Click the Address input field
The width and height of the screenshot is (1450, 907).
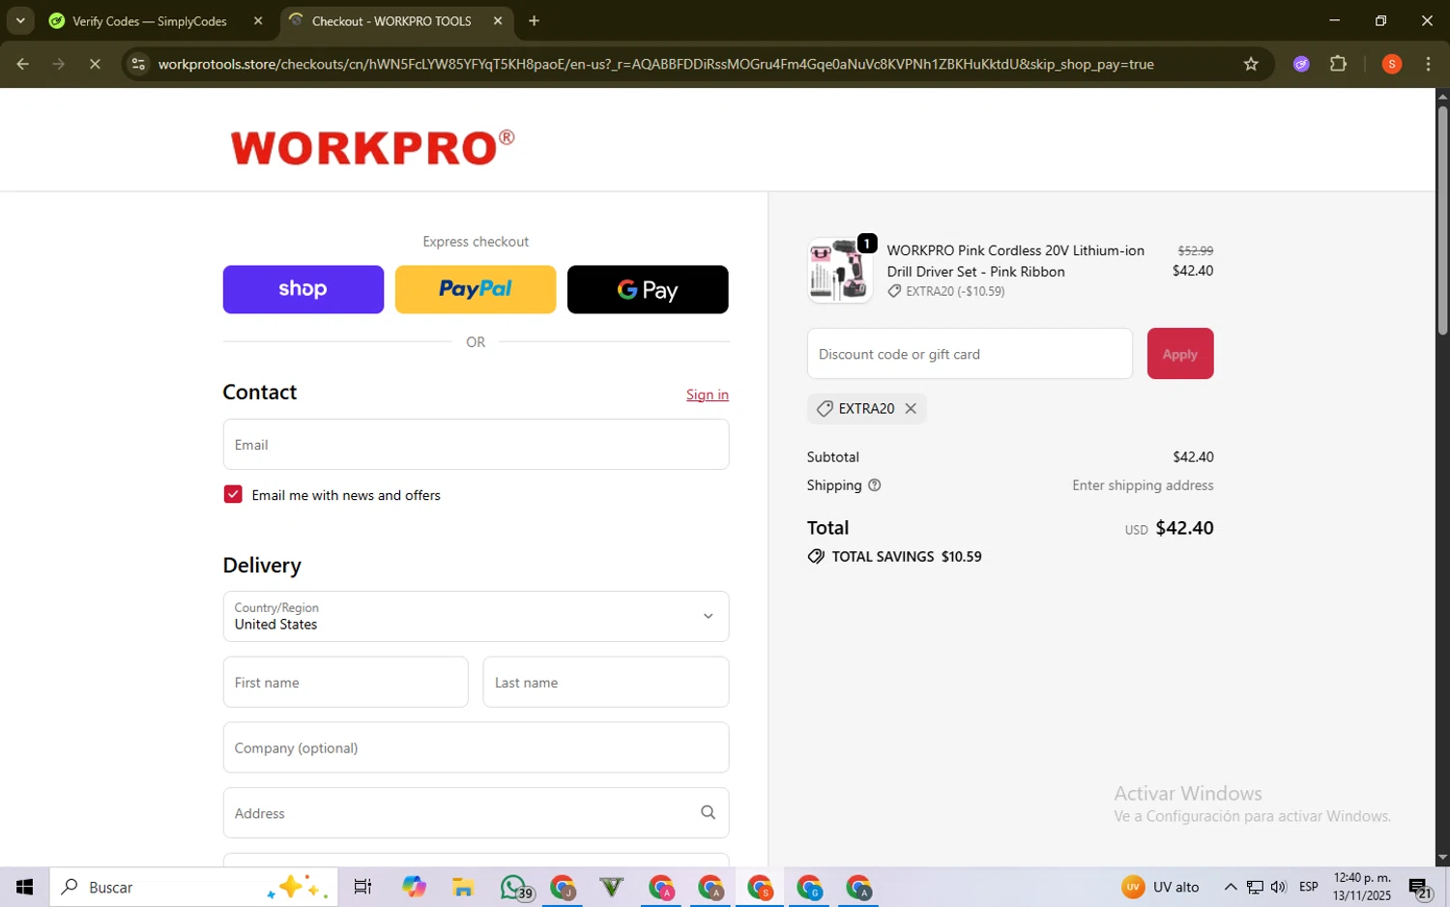[x=476, y=813]
